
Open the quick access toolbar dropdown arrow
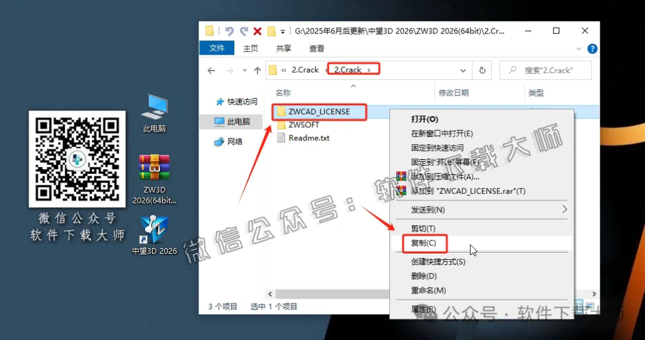click(283, 31)
